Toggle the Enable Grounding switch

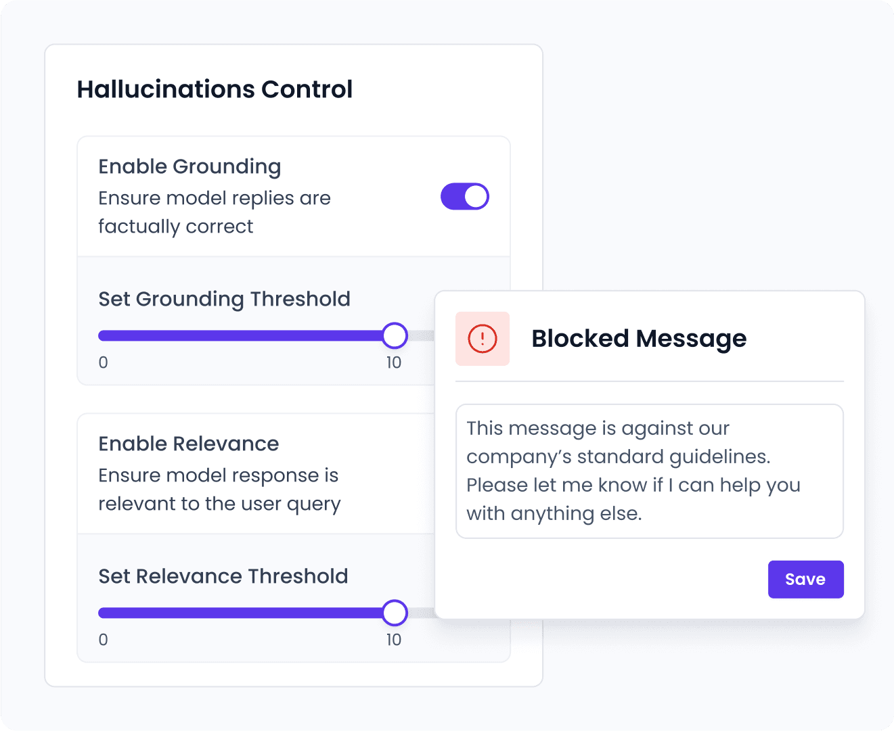click(464, 197)
